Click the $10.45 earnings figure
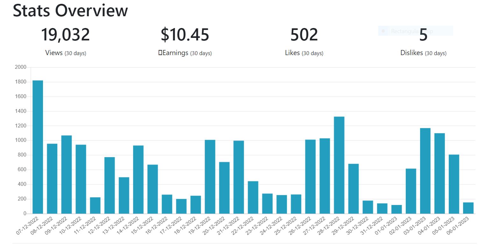The height and width of the screenshot is (248, 486). [185, 35]
